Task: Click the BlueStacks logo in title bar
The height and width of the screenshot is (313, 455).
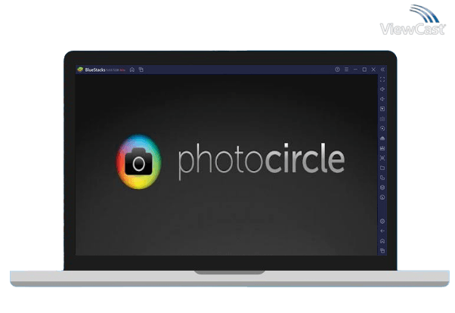Action: (x=80, y=70)
